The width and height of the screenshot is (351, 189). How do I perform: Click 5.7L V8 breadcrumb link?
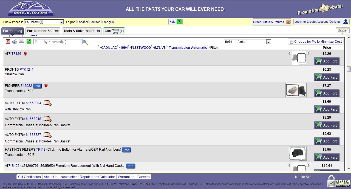tap(160, 48)
